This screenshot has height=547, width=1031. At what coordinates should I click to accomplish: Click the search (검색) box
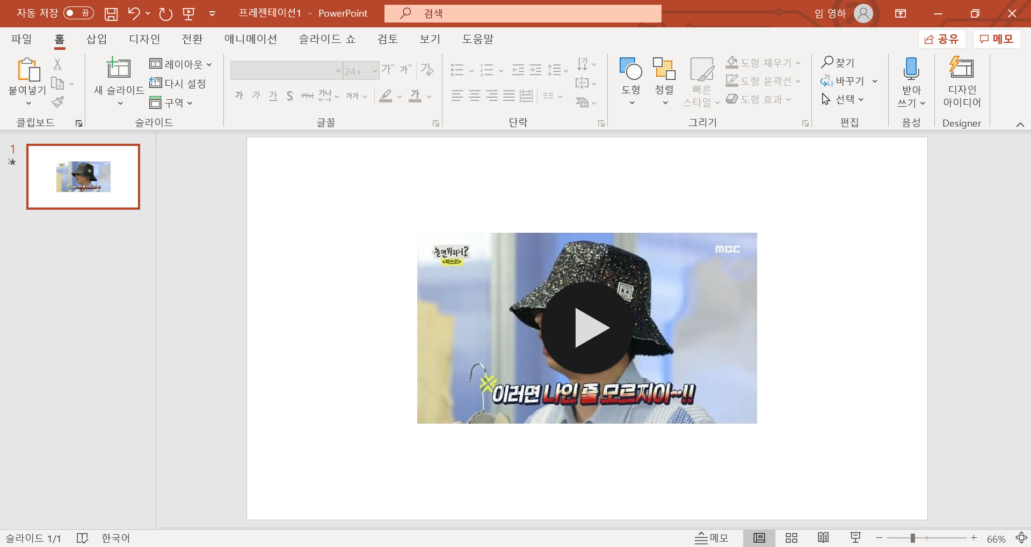tap(523, 13)
